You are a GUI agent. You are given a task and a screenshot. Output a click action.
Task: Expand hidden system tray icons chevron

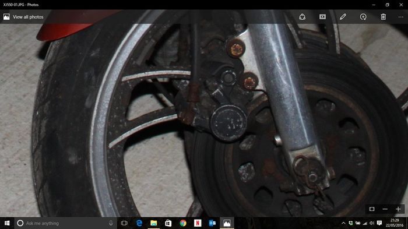click(x=343, y=223)
